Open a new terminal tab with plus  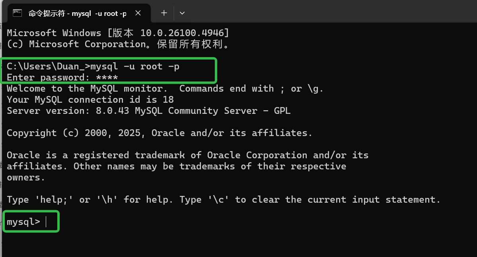(164, 13)
